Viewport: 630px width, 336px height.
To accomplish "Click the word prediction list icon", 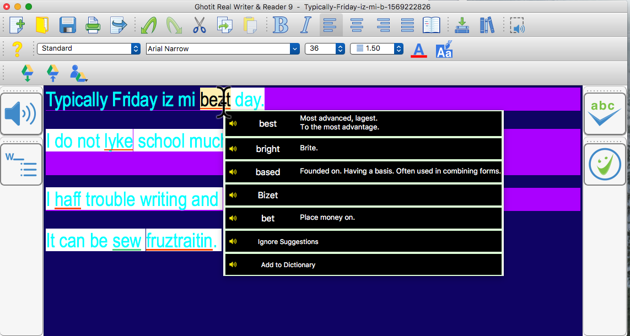I will [x=21, y=164].
